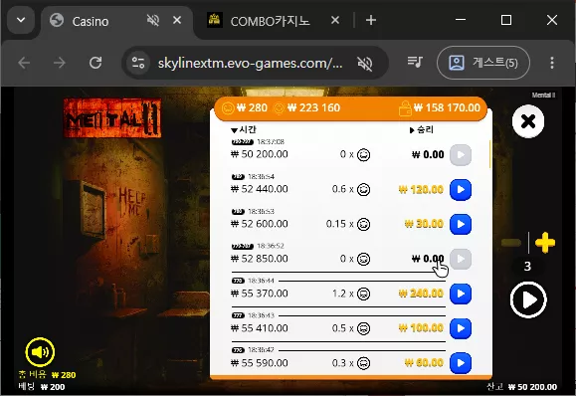Replay the ₩ 240.00 win round
The width and height of the screenshot is (576, 396).
click(461, 294)
